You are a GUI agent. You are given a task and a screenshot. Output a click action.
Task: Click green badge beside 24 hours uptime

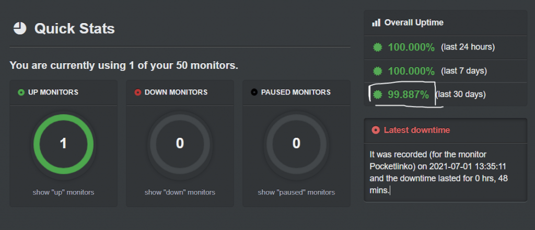(377, 47)
